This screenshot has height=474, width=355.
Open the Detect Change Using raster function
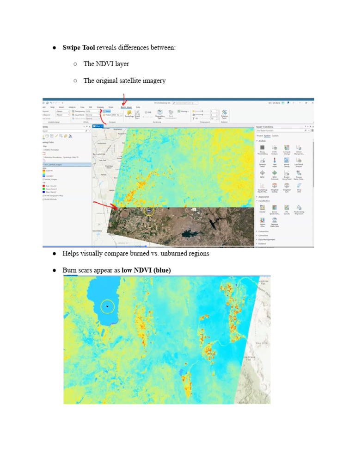[x=299, y=150]
